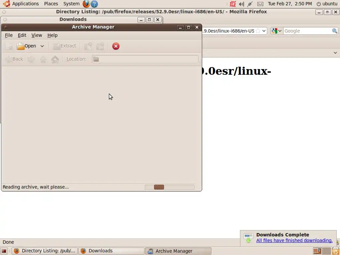This screenshot has height=255, width=340.
Task: Open the View menu in Archive Manager
Action: coord(37,35)
